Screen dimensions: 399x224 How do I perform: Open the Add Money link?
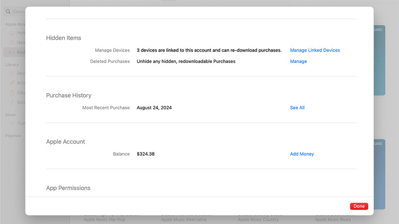[x=302, y=154]
